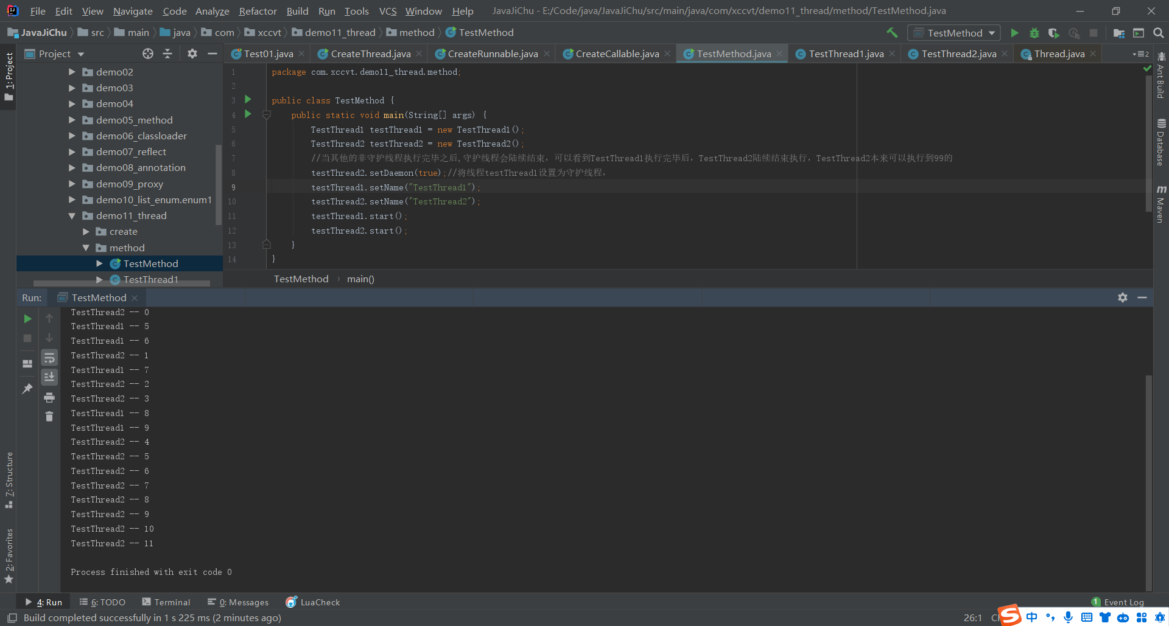Viewport: 1169px width, 626px height.
Task: Collapse all in Project panel
Action: (167, 54)
